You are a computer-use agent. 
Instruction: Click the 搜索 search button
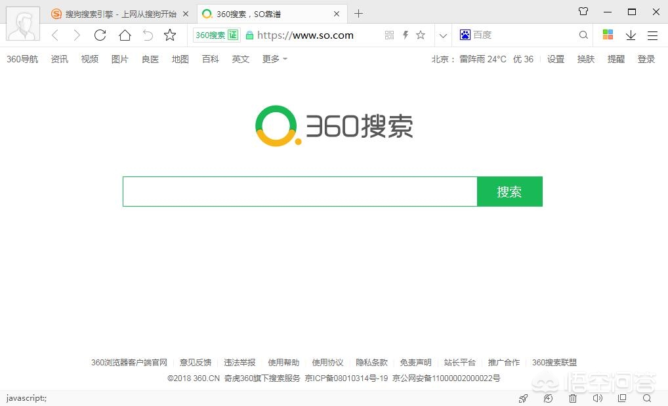(x=509, y=192)
